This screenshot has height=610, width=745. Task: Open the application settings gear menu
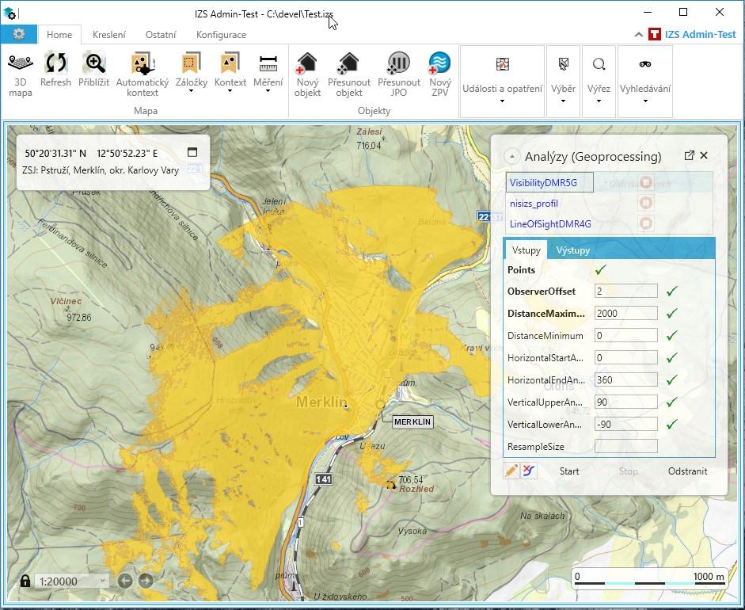click(x=18, y=34)
